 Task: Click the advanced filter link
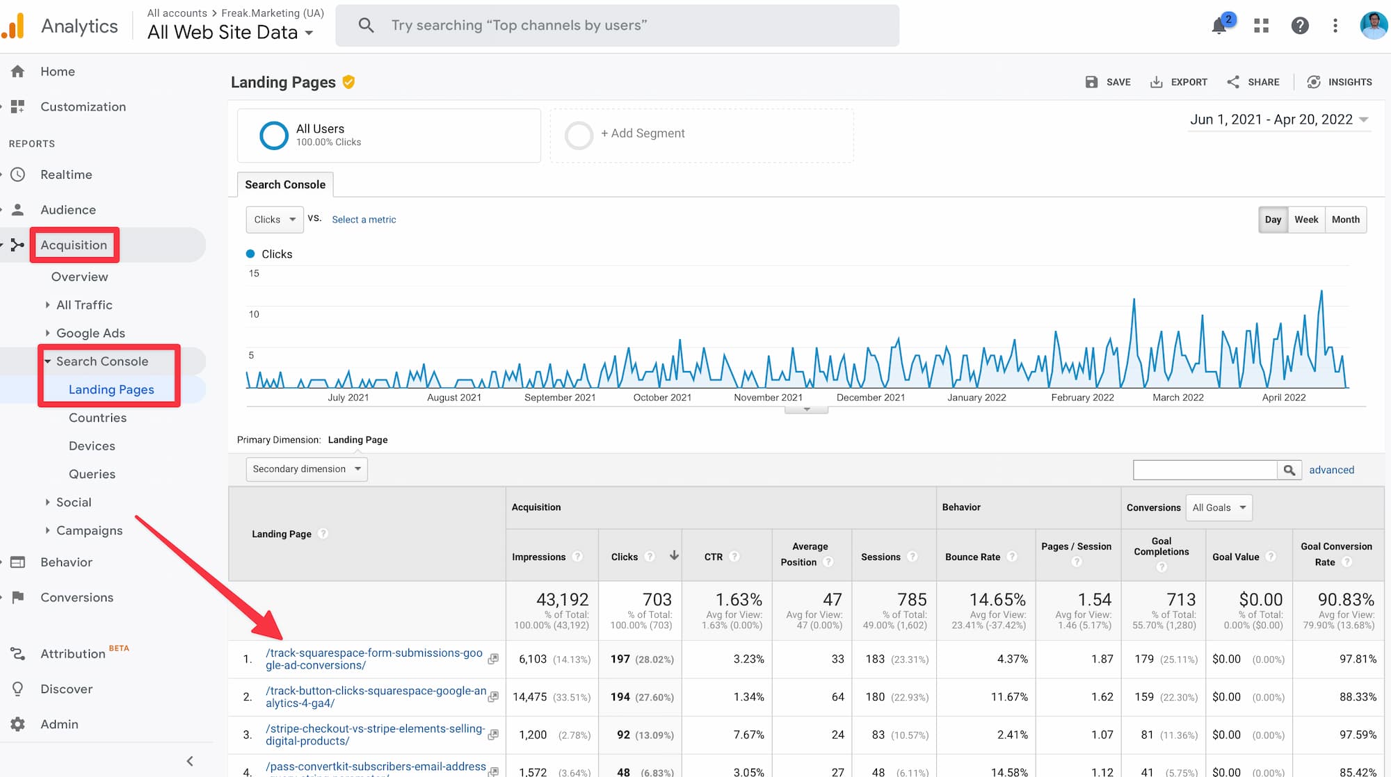(1332, 470)
